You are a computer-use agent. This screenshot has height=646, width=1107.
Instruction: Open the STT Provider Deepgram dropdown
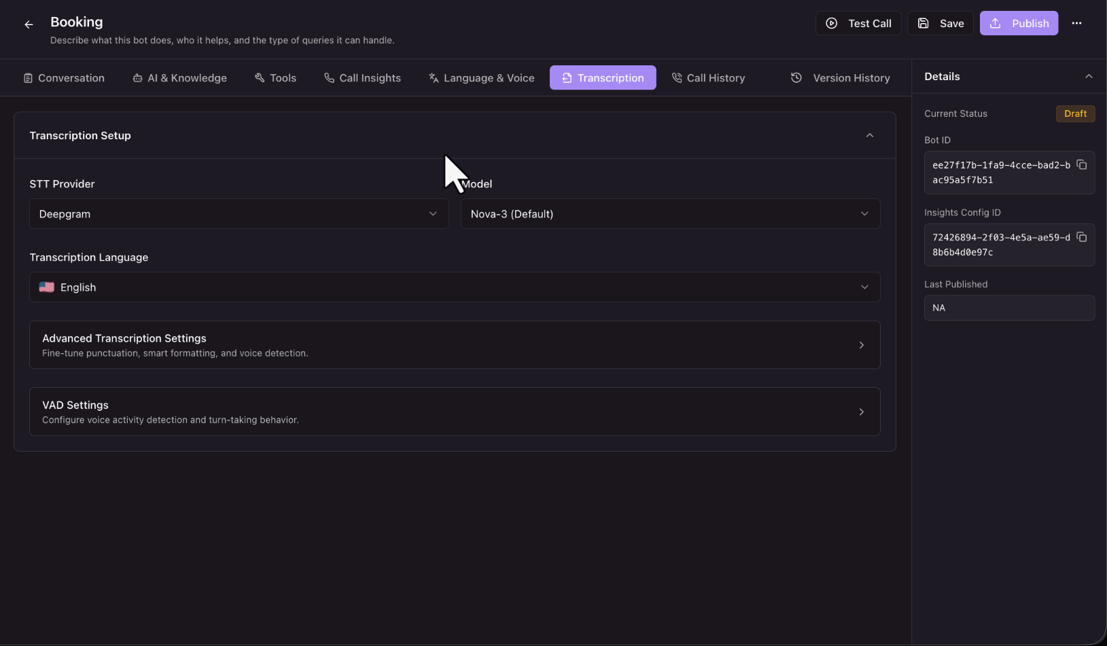[x=239, y=214]
